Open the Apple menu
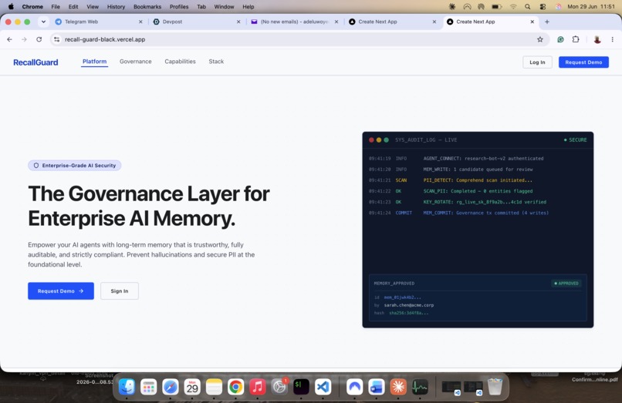Viewport: 622px width, 403px height. click(11, 7)
